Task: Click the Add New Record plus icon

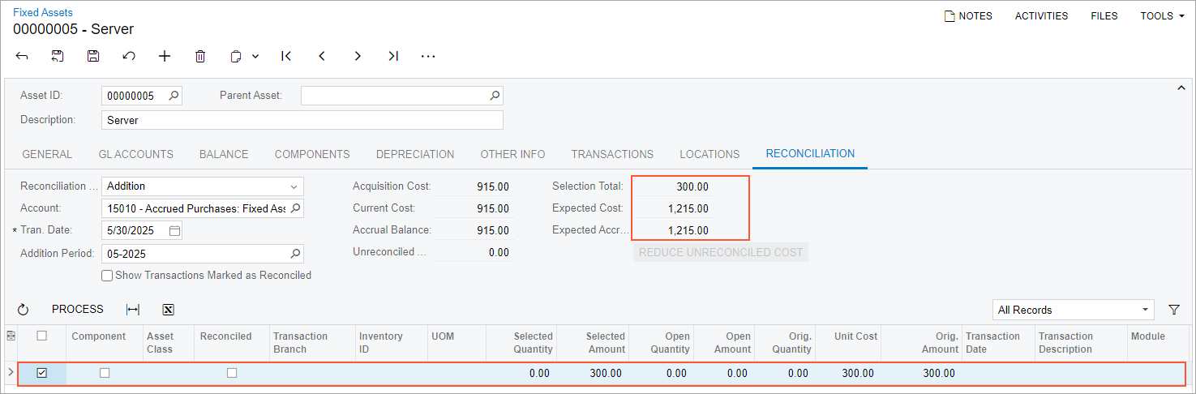Action: point(165,56)
